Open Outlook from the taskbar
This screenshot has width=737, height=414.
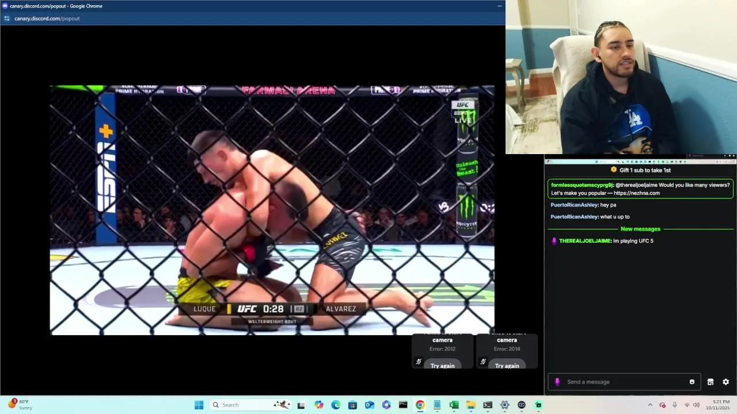pos(369,405)
